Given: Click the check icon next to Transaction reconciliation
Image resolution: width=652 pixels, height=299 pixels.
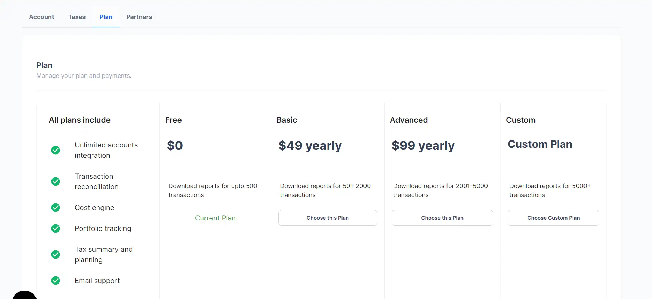Looking at the screenshot, I should tap(56, 181).
